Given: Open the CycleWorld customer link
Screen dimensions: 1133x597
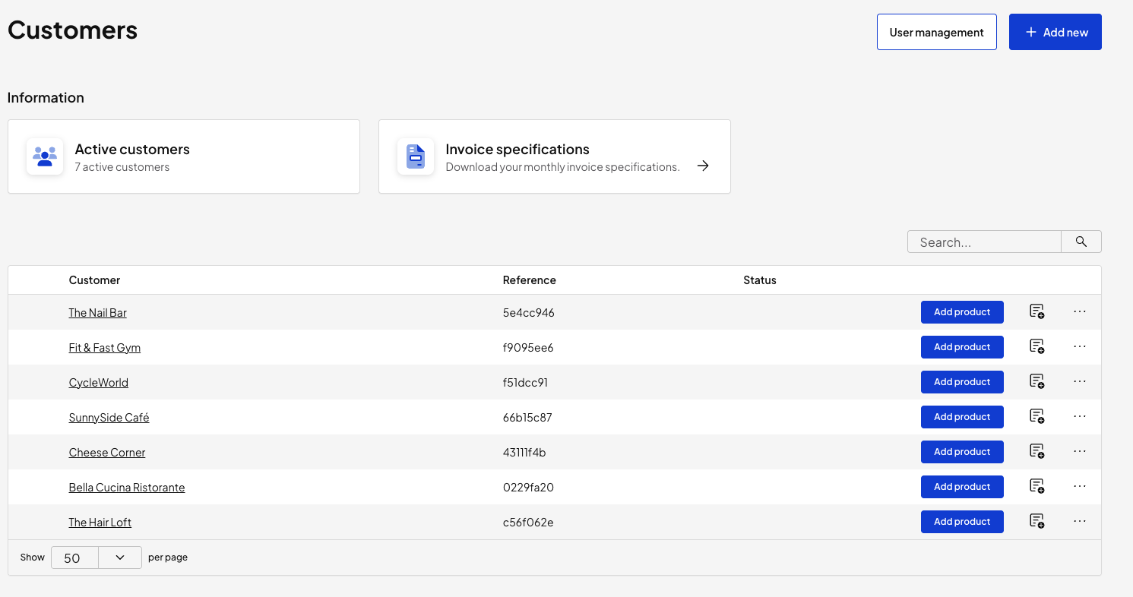Looking at the screenshot, I should point(98,382).
